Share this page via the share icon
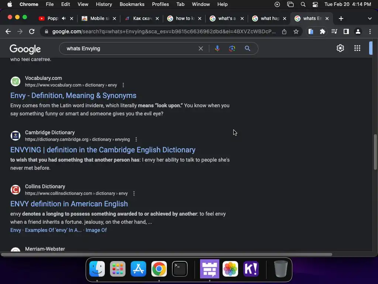This screenshot has height=284, width=378. click(x=284, y=32)
